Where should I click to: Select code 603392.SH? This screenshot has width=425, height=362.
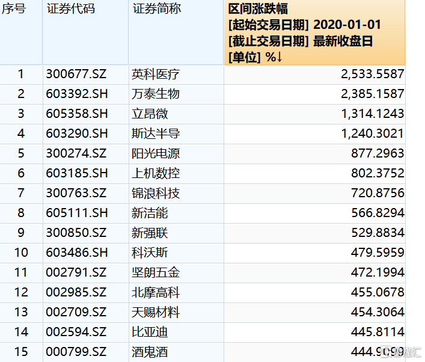[77, 94]
